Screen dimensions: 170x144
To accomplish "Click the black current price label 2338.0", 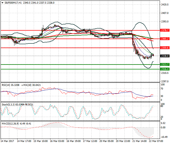I will [165, 56].
